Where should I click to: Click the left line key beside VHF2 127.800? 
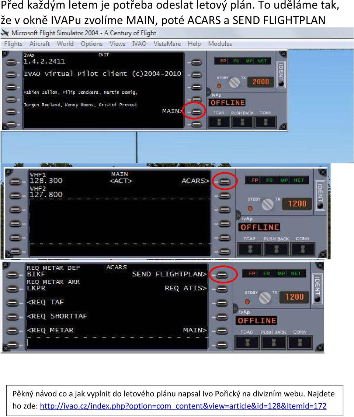tap(15, 196)
